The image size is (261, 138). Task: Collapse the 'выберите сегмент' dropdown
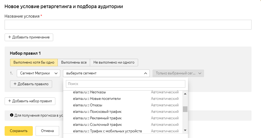pos(106,73)
